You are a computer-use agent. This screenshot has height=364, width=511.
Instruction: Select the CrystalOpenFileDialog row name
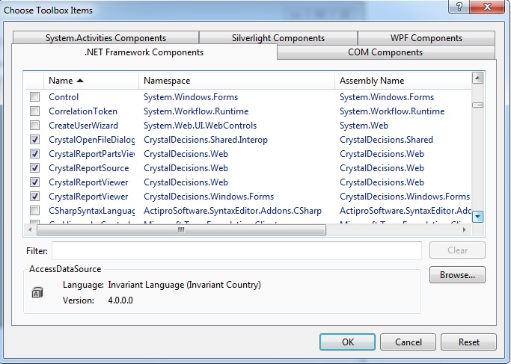pyautogui.click(x=91, y=140)
